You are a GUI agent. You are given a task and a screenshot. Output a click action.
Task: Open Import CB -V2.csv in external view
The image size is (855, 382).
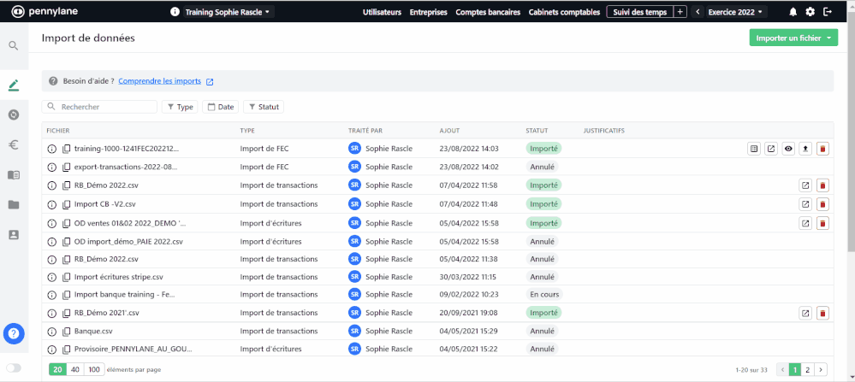[x=805, y=204]
